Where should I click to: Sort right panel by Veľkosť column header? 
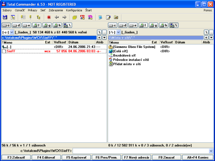tap(167, 42)
